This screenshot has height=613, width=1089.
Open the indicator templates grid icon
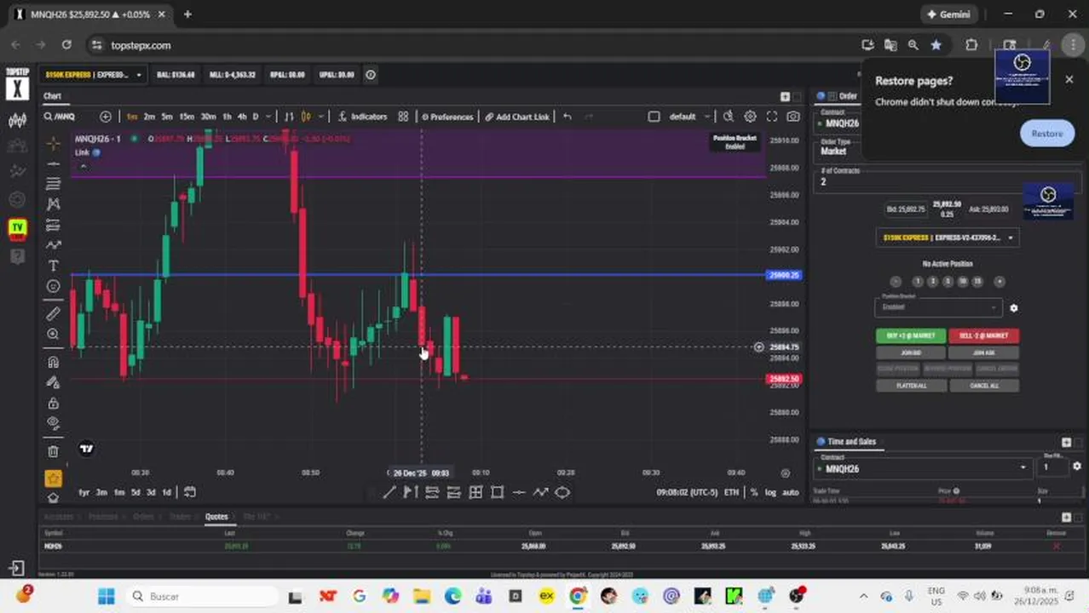tap(403, 117)
